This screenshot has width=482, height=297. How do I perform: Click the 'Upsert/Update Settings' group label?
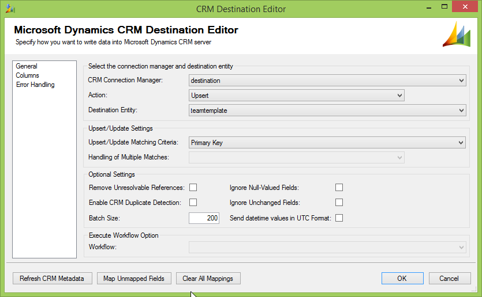tap(121, 128)
